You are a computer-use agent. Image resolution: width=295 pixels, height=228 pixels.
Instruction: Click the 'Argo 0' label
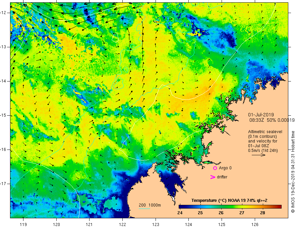click(x=225, y=168)
